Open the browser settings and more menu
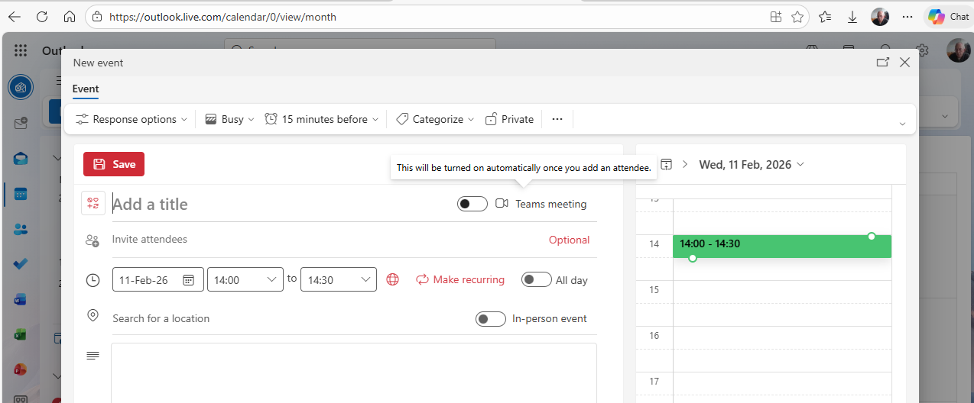The width and height of the screenshot is (974, 403). click(907, 17)
